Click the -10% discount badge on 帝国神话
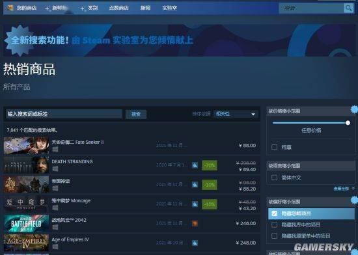Screen dimensions: 358x255 210,185
